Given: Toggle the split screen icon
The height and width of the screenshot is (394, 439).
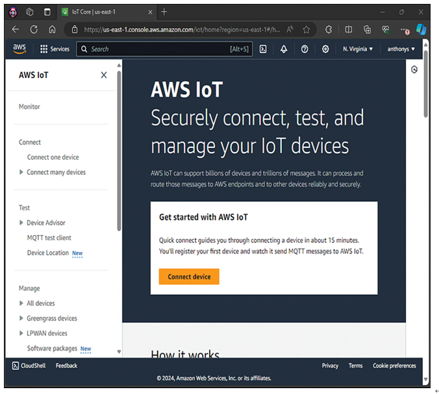Looking at the screenshot, I should coord(349,29).
